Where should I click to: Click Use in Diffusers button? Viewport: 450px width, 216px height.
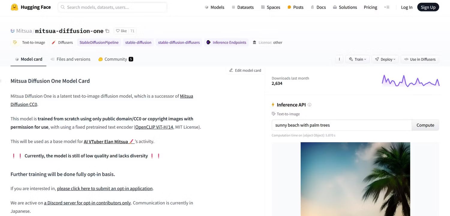[420, 59]
